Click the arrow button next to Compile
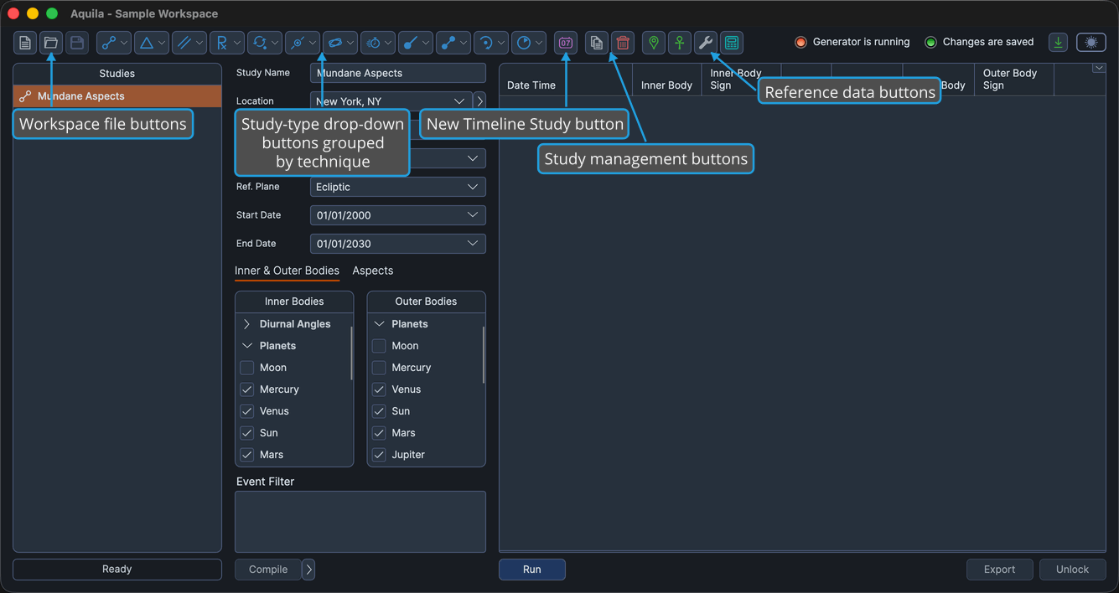 point(308,570)
